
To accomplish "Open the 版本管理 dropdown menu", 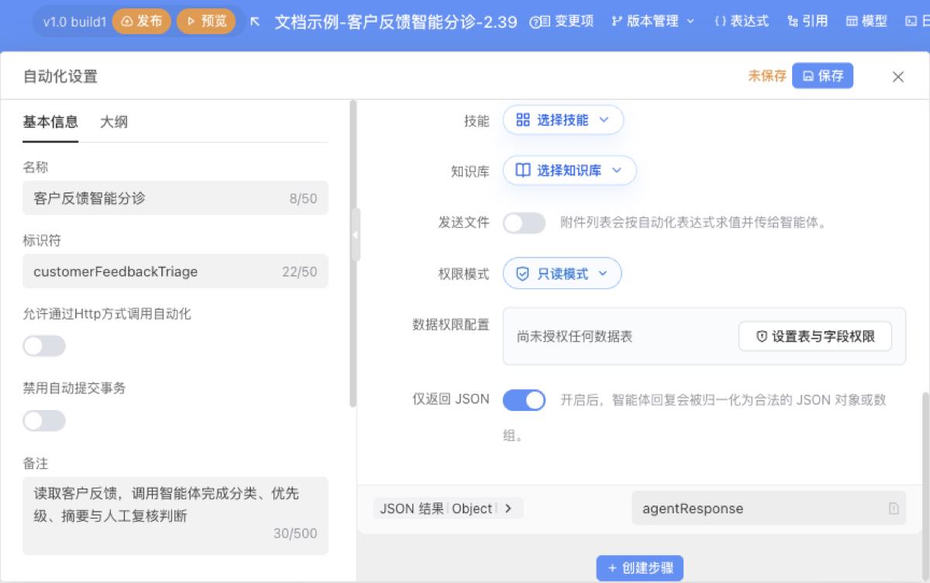I will 653,22.
